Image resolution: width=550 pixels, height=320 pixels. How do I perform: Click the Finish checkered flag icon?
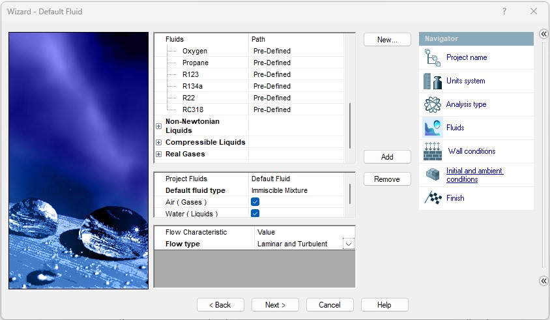[x=433, y=198]
